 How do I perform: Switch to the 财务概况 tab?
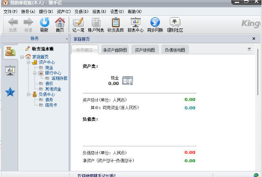[85, 50]
